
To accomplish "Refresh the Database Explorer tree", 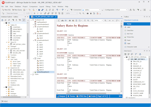I will 3,20.
